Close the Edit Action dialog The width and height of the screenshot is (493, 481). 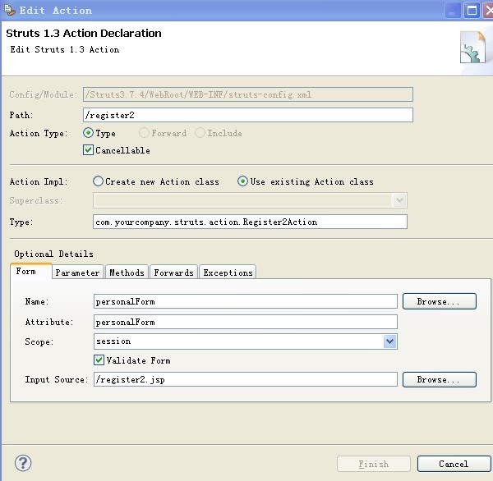point(488,11)
